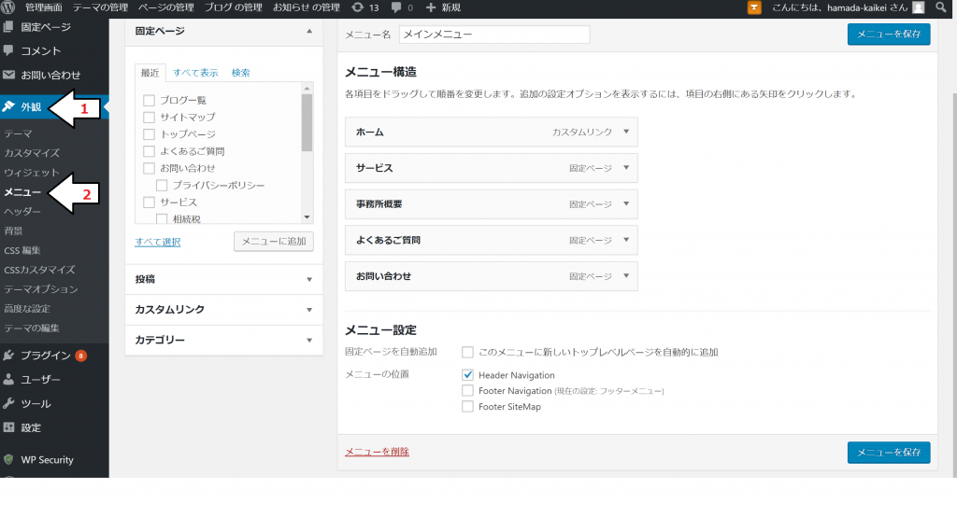Enable auto-add new top-level pages checkbox
957x517 pixels.
(467, 353)
